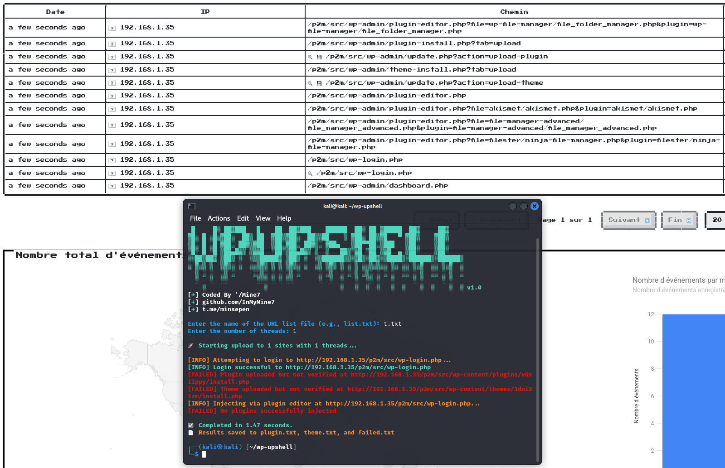Open the terminal's Edit menu

pyautogui.click(x=243, y=218)
